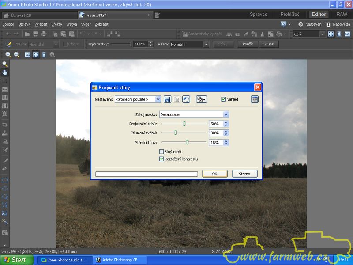
Task: Click the zoom in magnifier icon
Action: (x=8, y=55)
